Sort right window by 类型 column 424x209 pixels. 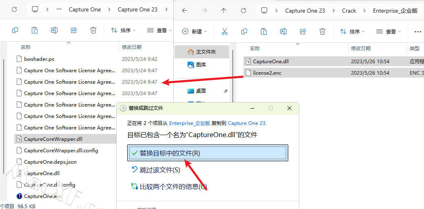point(415,49)
